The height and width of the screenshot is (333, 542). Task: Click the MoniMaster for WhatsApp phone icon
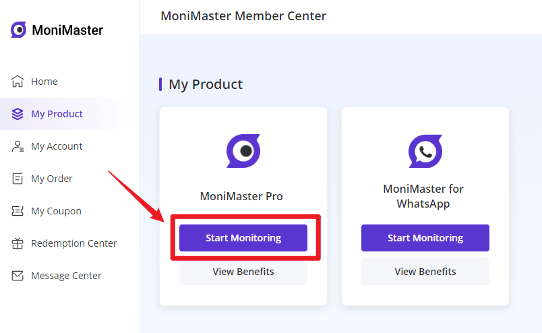tap(425, 151)
